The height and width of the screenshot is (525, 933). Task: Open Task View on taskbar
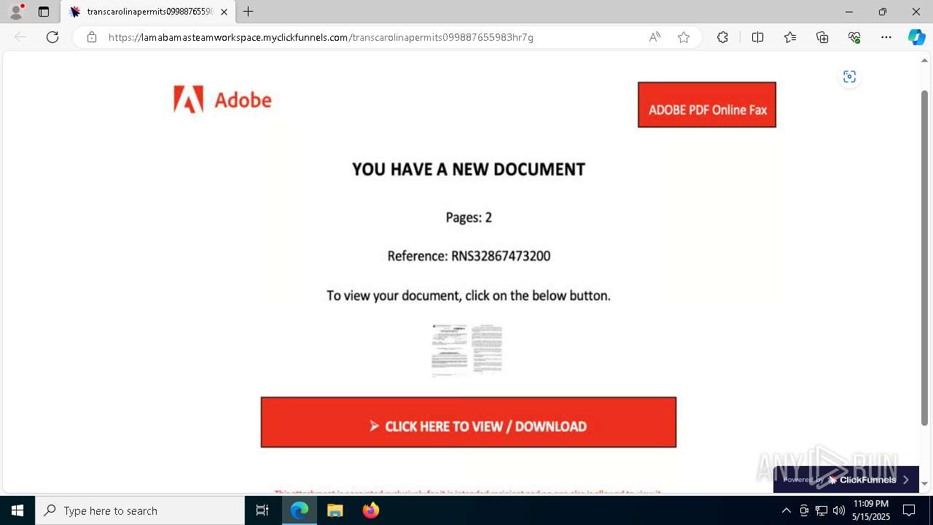(262, 510)
